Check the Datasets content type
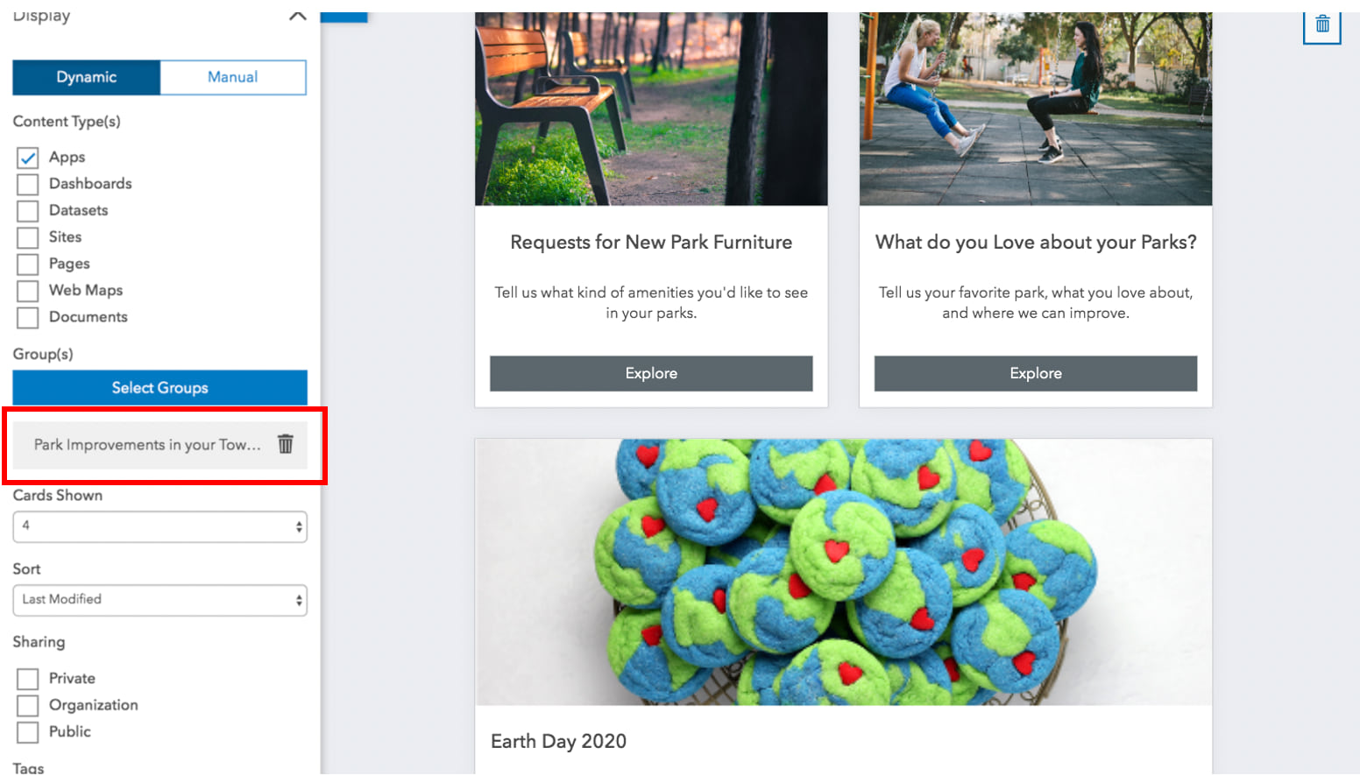1360x776 pixels. pyautogui.click(x=28, y=211)
